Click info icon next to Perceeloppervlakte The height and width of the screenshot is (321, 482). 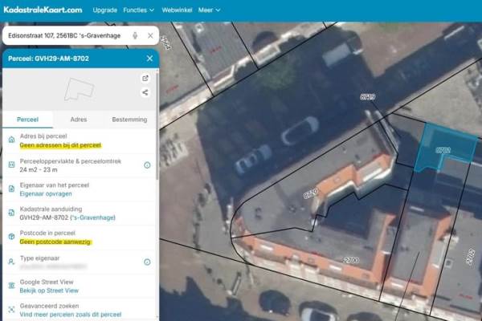147,165
